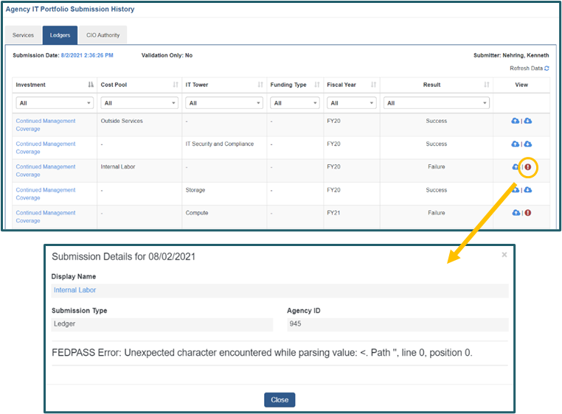The width and height of the screenshot is (562, 414).
Task: Click Success result in Storage row
Action: click(436, 190)
